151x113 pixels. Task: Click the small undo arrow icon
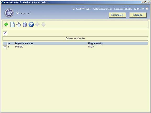coord(5,33)
